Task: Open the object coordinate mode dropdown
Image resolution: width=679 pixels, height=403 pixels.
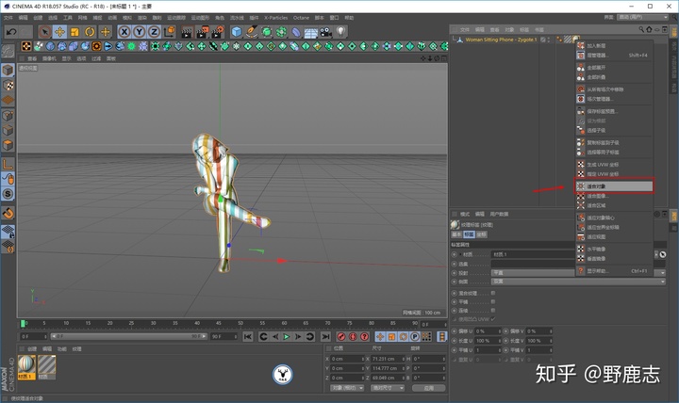Action: point(347,388)
